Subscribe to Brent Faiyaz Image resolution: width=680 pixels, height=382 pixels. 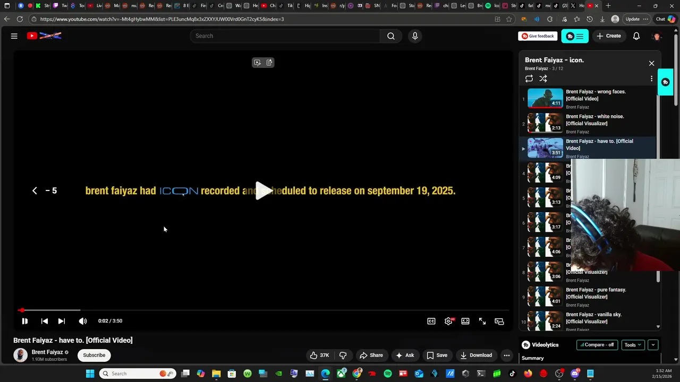(94, 355)
